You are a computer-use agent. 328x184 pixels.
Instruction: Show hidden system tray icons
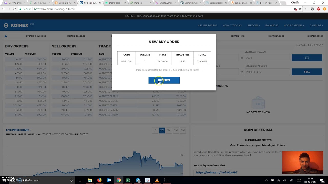click(x=266, y=180)
